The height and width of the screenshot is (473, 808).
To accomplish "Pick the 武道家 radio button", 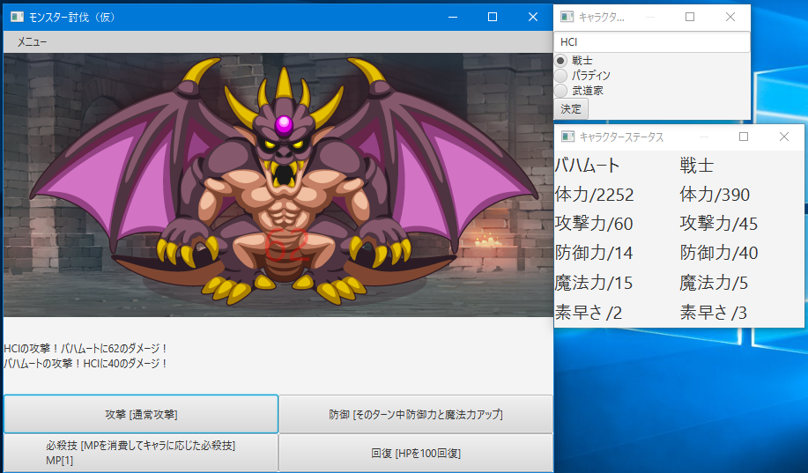I will click(x=561, y=90).
